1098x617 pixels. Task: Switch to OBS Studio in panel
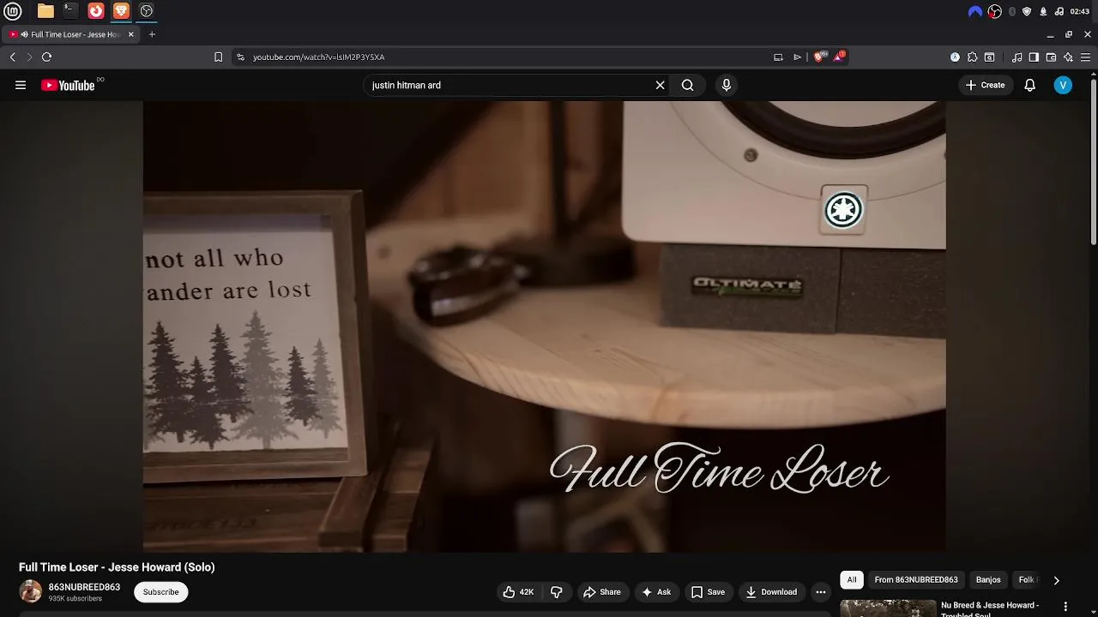147,11
